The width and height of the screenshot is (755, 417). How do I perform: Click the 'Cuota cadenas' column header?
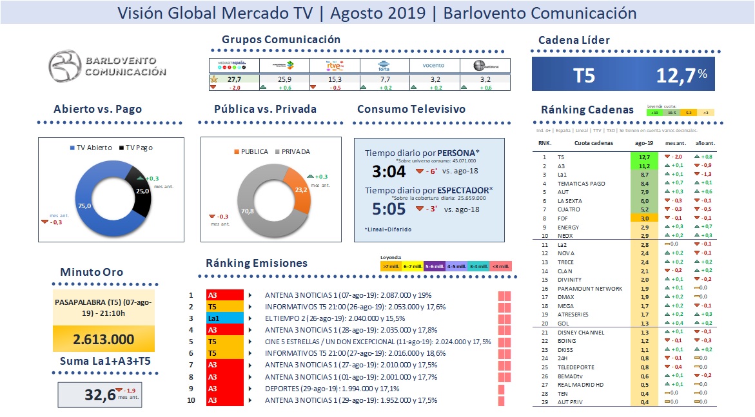click(594, 143)
